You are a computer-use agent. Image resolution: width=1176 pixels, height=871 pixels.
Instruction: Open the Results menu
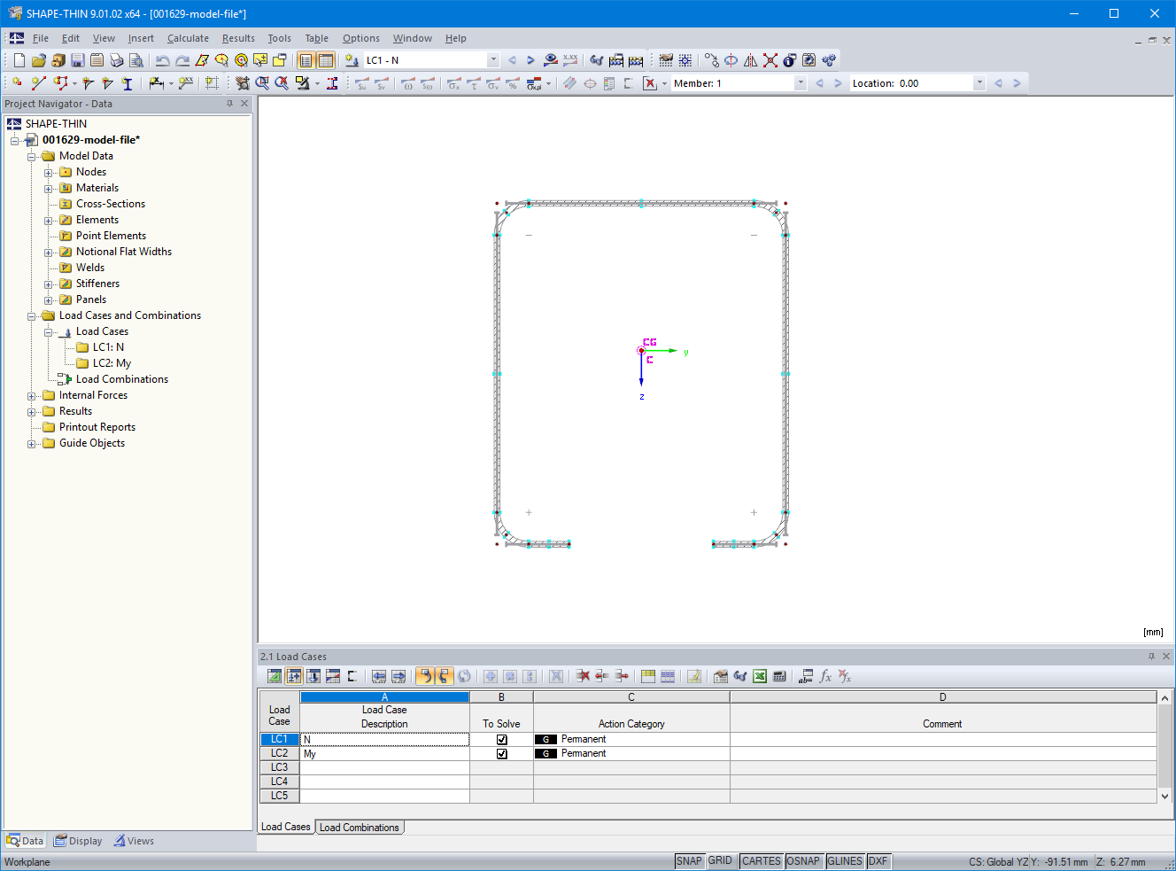coord(238,38)
